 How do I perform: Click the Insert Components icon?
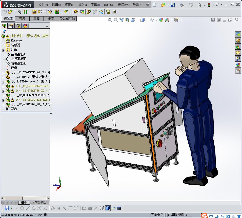coord(10,12)
